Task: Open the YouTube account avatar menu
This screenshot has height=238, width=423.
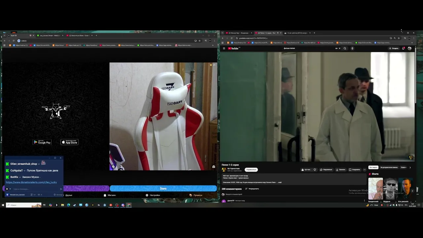Action: [409, 48]
